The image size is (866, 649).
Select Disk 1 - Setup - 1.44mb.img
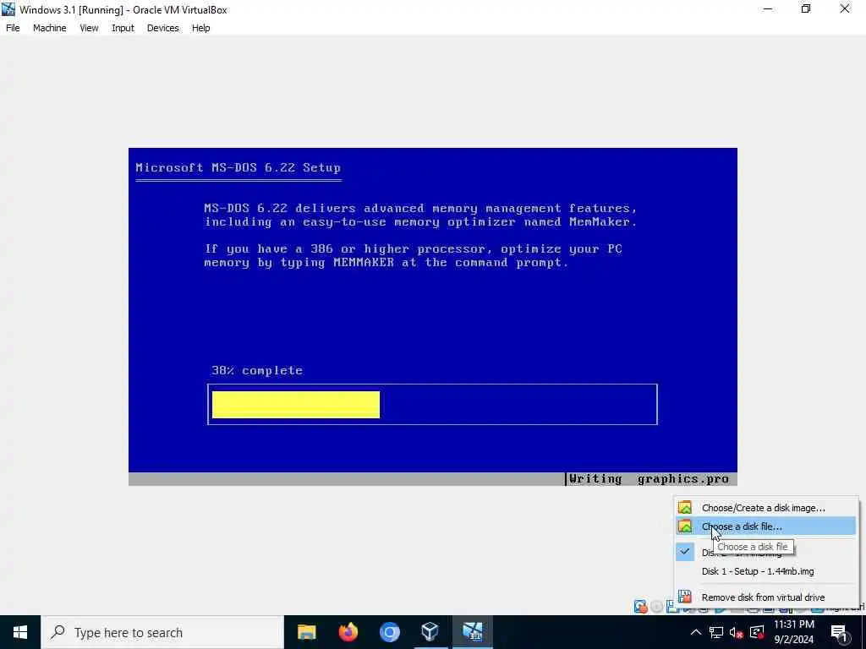coord(766,571)
